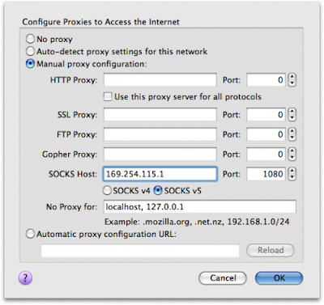
Task: Click the SOCKS Host port stepper
Action: click(x=292, y=174)
